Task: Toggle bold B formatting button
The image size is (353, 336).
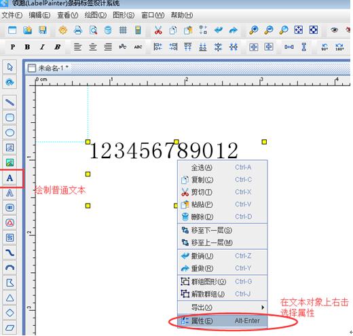Action: (x=27, y=47)
